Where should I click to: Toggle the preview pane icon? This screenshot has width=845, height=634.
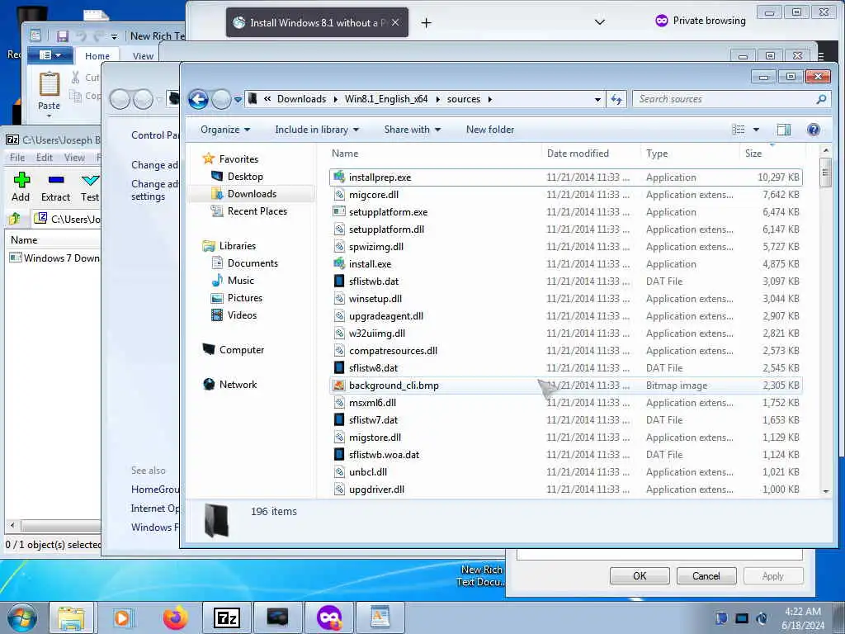pos(784,130)
